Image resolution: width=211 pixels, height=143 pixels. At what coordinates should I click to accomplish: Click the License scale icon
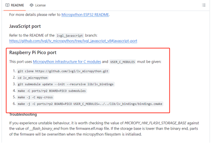pyautogui.click(x=32, y=5)
